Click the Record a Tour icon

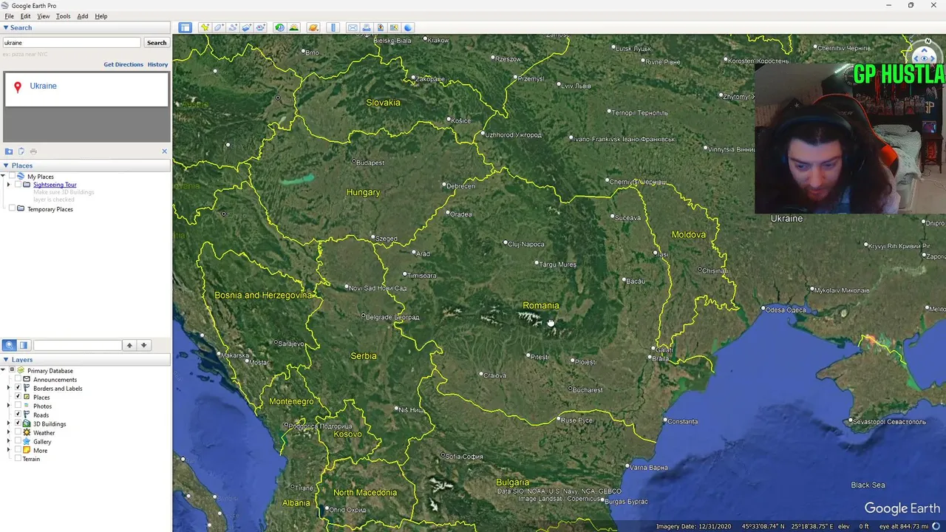coord(261,27)
